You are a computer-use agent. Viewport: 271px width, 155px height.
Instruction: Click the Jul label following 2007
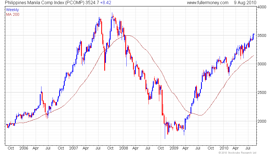98,148
